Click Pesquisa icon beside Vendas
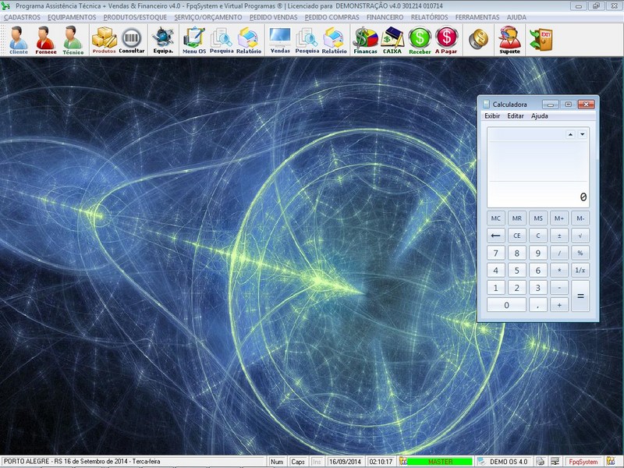Image resolution: width=624 pixels, height=468 pixels. tap(307, 40)
